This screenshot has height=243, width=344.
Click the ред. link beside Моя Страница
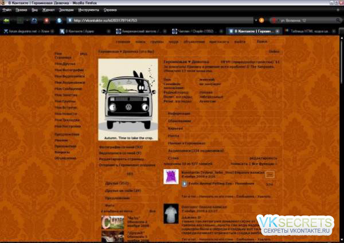84,54
